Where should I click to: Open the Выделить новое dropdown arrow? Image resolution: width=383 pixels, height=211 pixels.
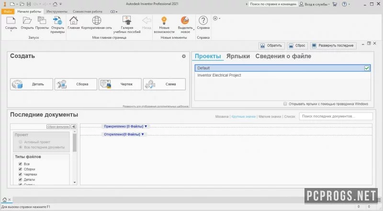click(x=194, y=30)
